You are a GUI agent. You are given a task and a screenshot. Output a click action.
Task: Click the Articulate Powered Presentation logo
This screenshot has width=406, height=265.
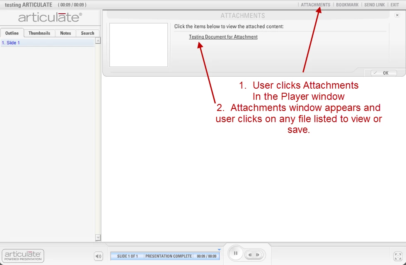pos(23,256)
